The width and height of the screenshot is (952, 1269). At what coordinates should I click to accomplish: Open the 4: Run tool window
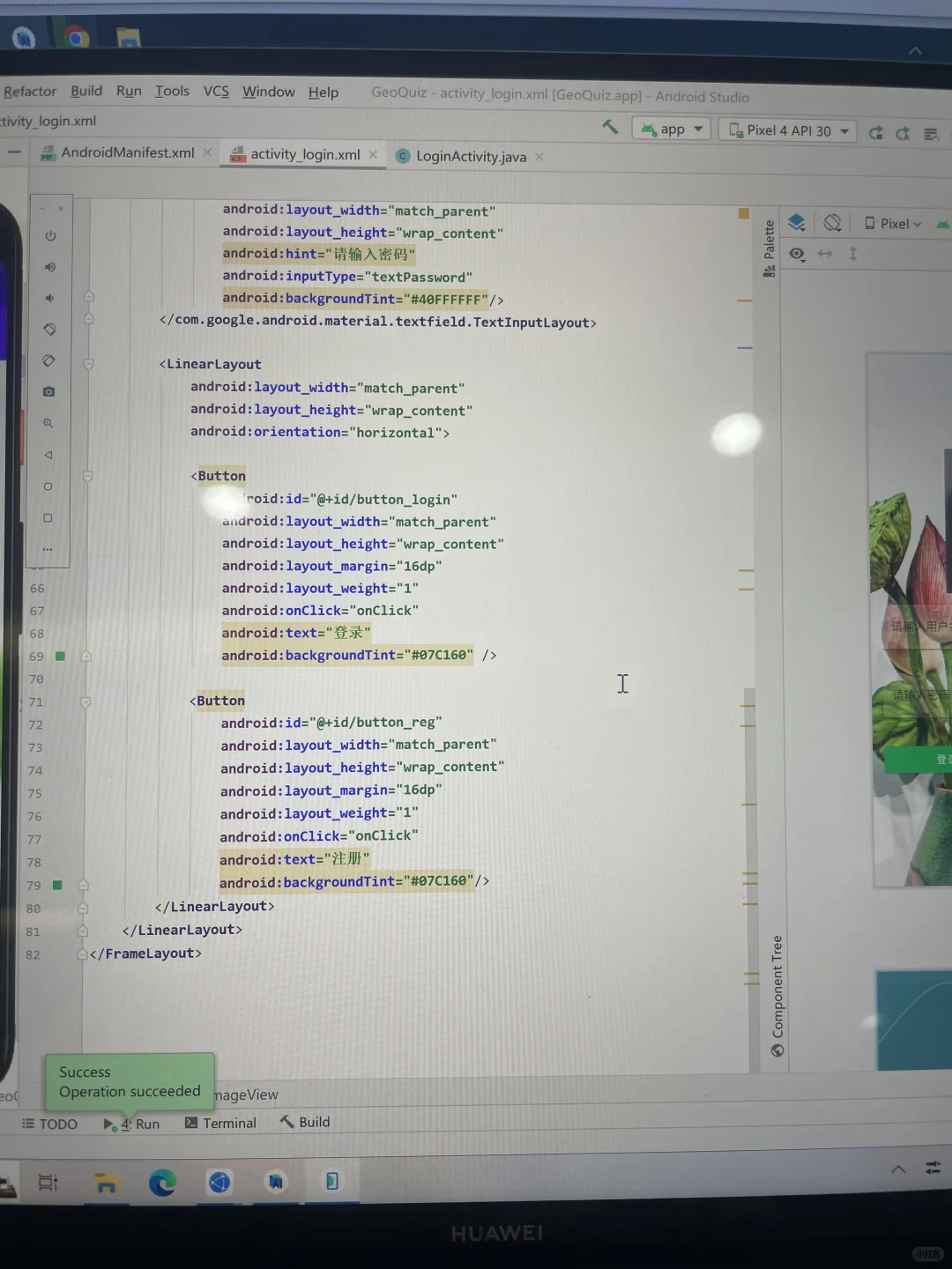(131, 1124)
